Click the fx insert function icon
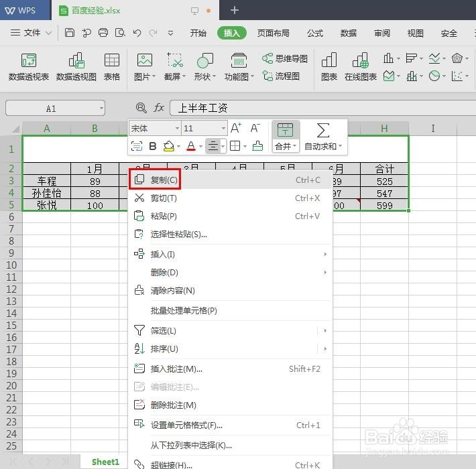The image size is (476, 469). [x=159, y=108]
